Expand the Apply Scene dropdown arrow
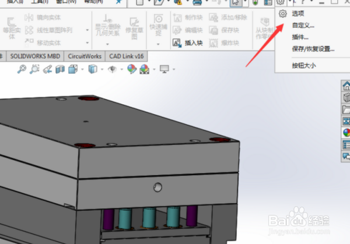Viewport: 350px width, 244px height. 154,69
